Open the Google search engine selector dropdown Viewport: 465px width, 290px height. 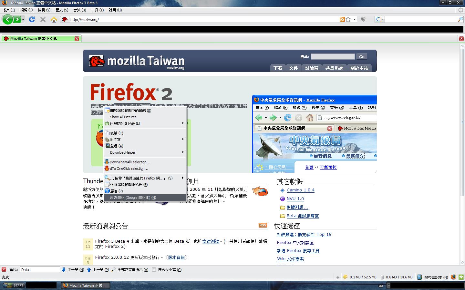click(x=380, y=20)
